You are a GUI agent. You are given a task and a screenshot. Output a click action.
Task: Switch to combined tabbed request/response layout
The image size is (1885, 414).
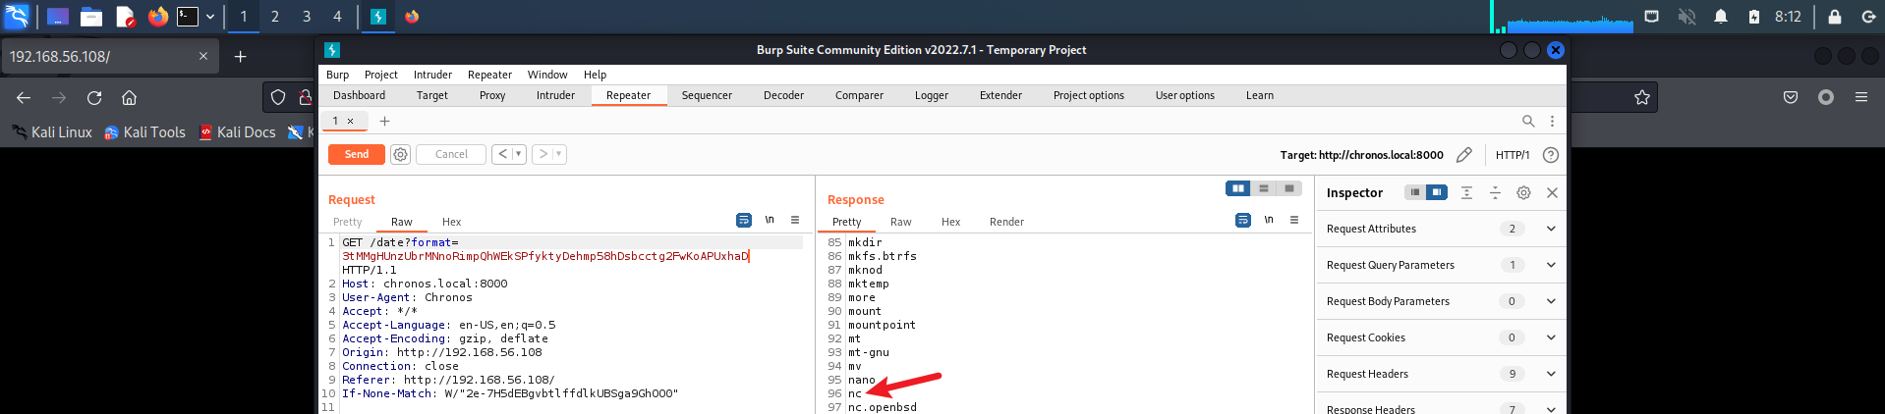tap(1289, 188)
